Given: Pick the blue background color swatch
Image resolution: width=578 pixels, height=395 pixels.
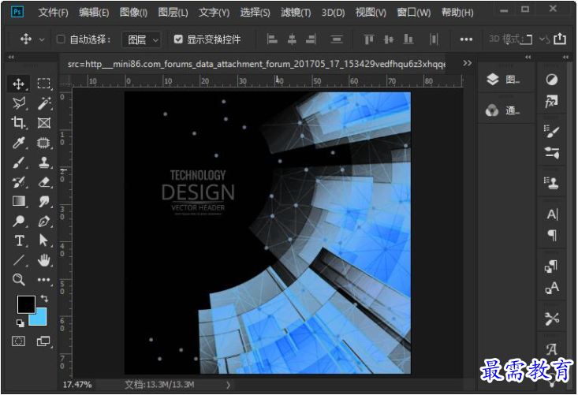Looking at the screenshot, I should (x=39, y=318).
